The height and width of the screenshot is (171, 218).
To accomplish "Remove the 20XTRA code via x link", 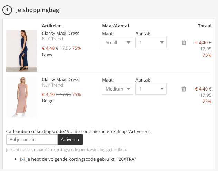I will coord(22,159).
